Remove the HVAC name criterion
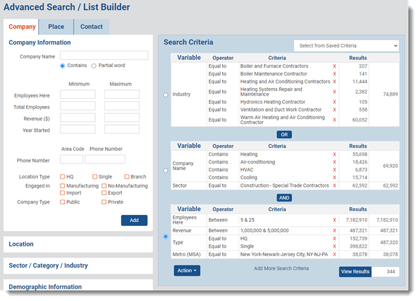This screenshot has width=419, height=301. click(x=335, y=170)
